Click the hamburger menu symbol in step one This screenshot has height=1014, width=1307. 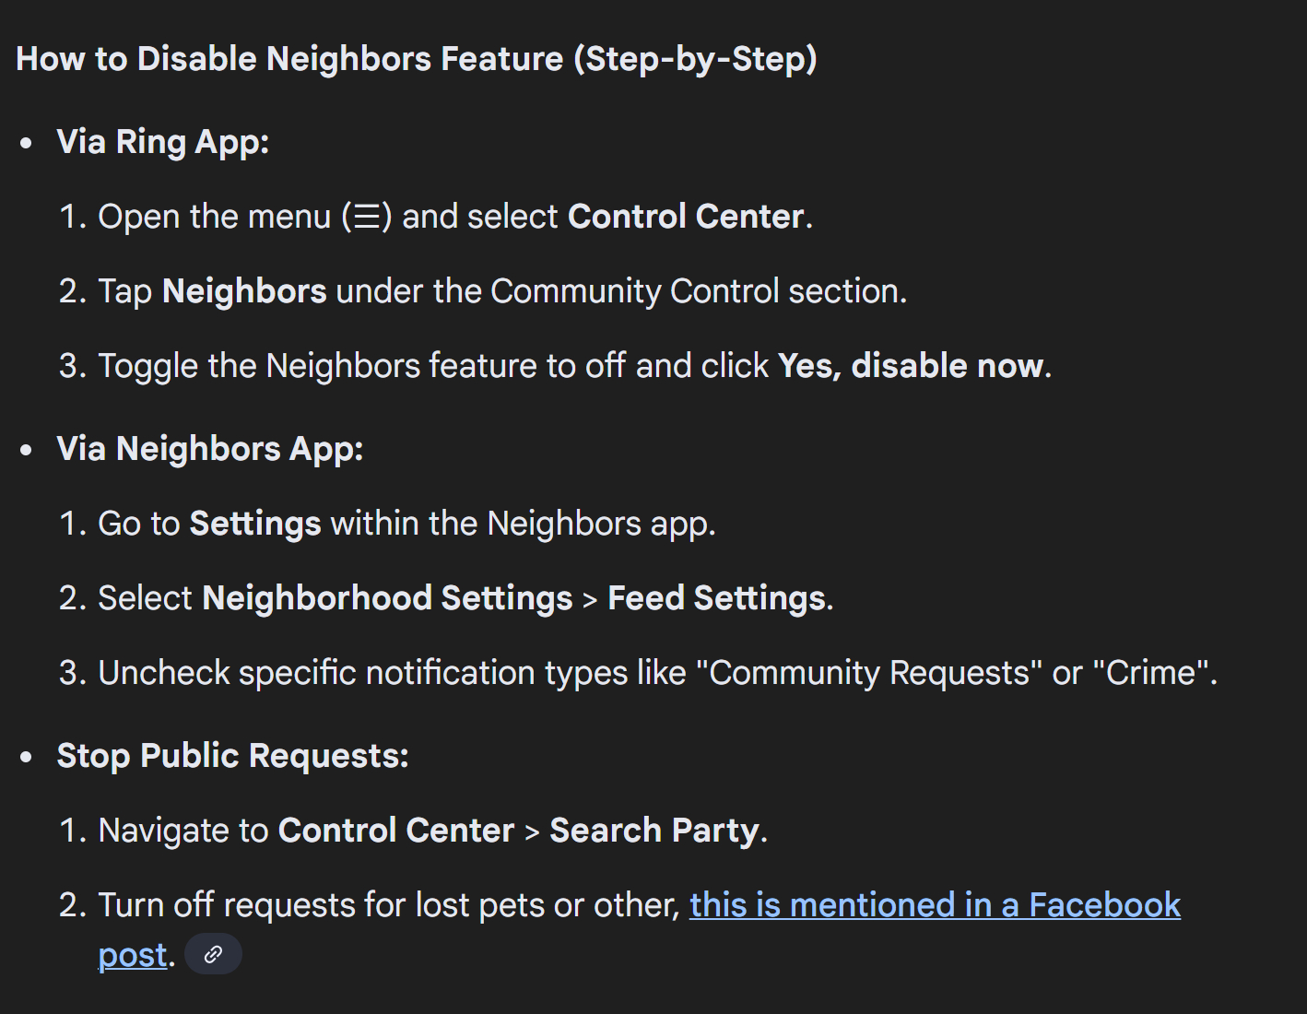coord(367,218)
